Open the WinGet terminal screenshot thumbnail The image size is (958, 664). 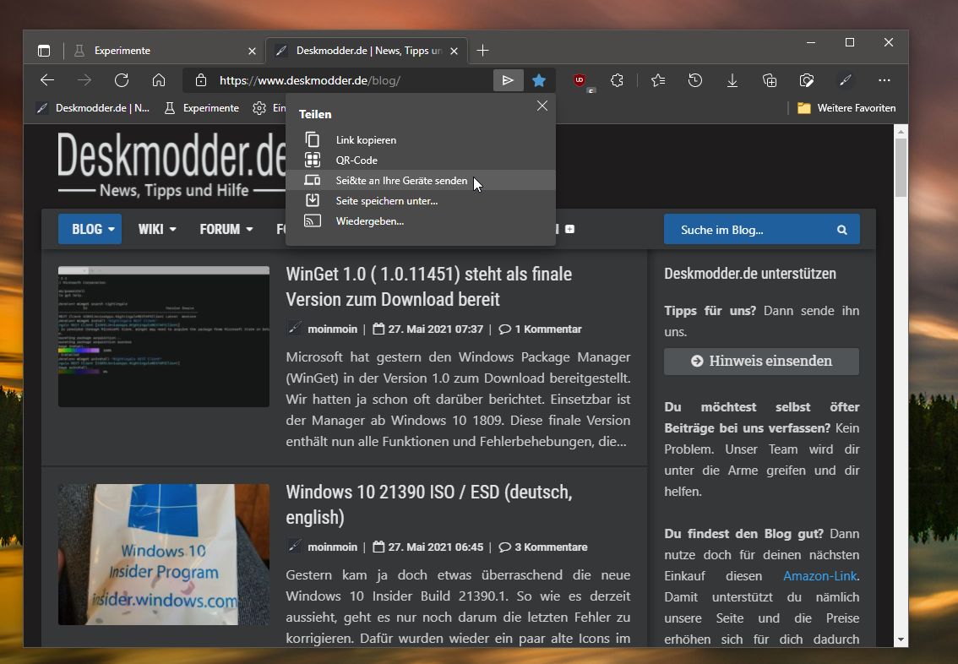[164, 336]
